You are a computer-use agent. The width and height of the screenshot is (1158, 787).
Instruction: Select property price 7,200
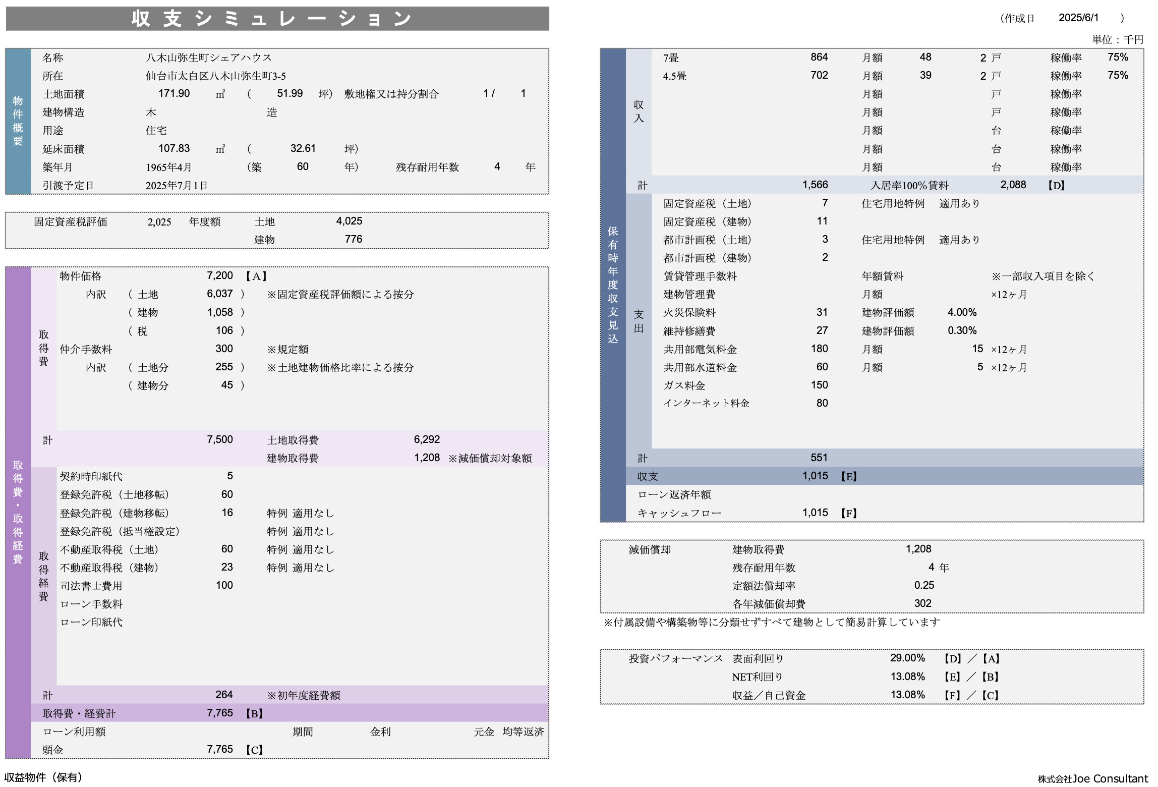(x=220, y=275)
